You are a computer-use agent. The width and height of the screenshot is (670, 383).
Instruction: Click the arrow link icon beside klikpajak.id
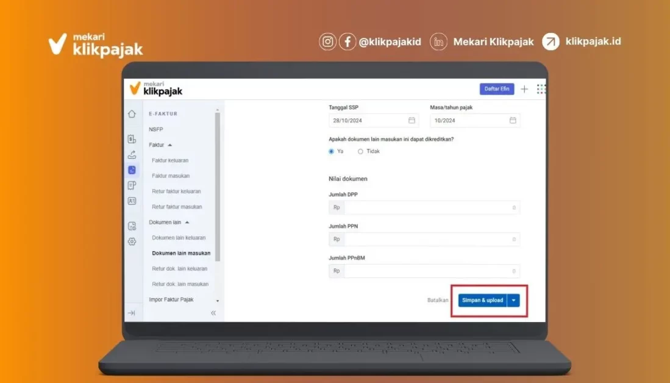click(x=551, y=41)
